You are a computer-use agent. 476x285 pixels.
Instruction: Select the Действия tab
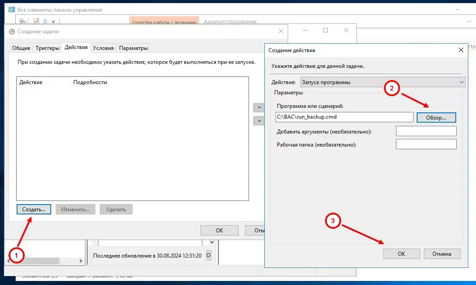(x=76, y=47)
